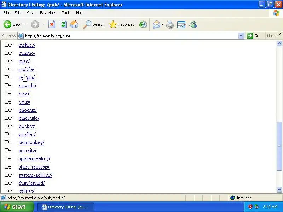Expand the address bar dropdown arrow

[241, 36]
